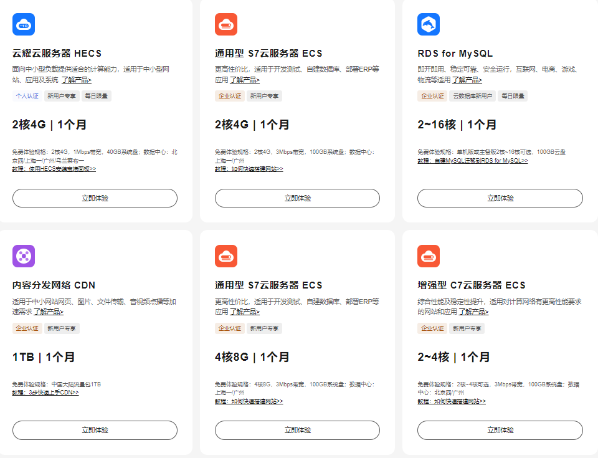Click the 2~16核 | 1个月 heading
Image resolution: width=598 pixels, height=458 pixels.
[x=457, y=125]
